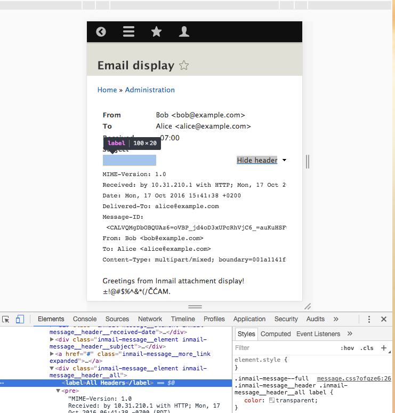Open the hamburger menu icon
Screen dimensions: 395x413
pos(128,31)
